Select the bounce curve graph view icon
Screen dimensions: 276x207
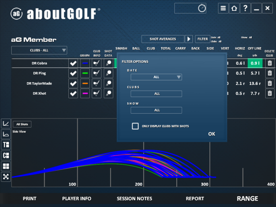6,134
